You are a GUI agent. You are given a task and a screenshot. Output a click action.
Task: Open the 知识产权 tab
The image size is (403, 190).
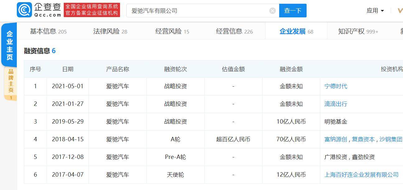click(x=358, y=31)
